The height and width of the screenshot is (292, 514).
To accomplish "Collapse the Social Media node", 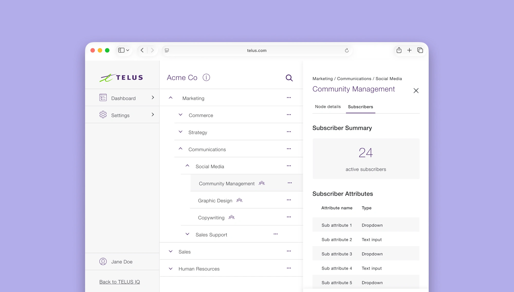I will [187, 166].
